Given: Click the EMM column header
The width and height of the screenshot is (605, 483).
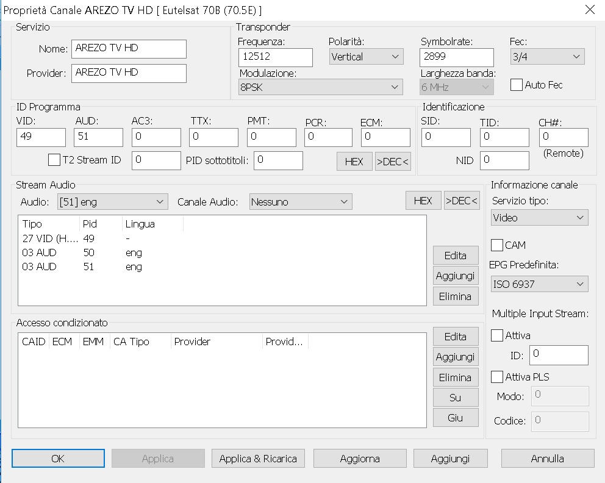Looking at the screenshot, I should (x=95, y=342).
